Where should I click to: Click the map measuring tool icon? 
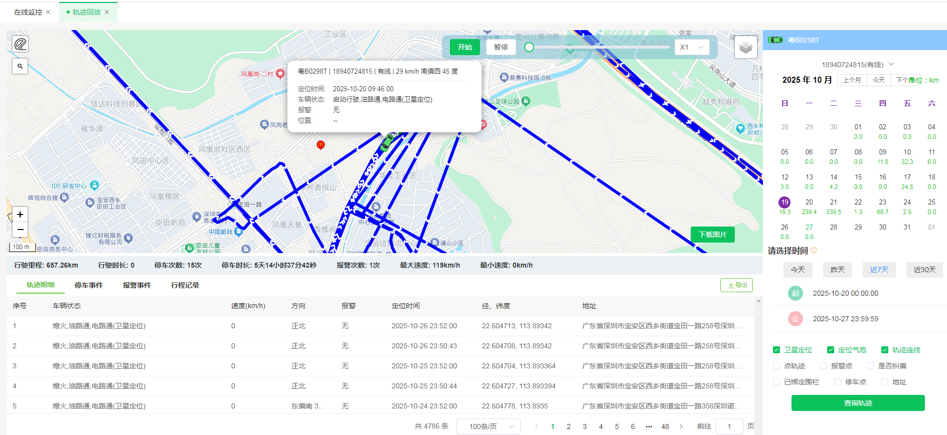click(x=21, y=45)
